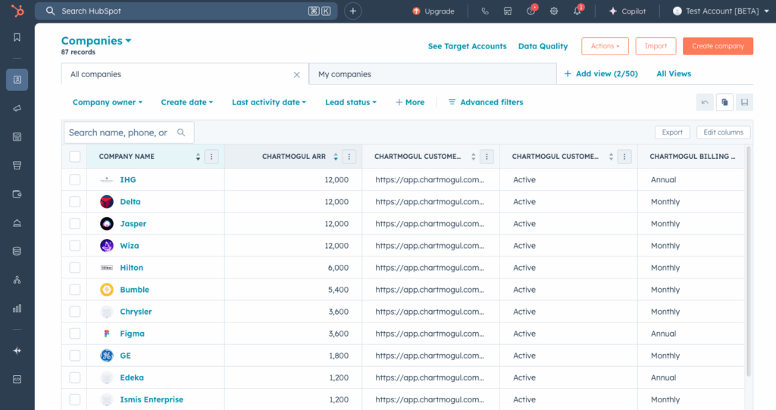Open the Bookmarks sidebar icon
Image resolution: width=776 pixels, height=410 pixels.
(x=17, y=38)
